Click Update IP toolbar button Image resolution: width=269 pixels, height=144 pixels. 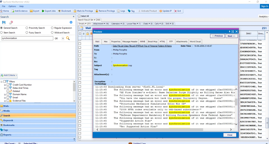coord(165,11)
